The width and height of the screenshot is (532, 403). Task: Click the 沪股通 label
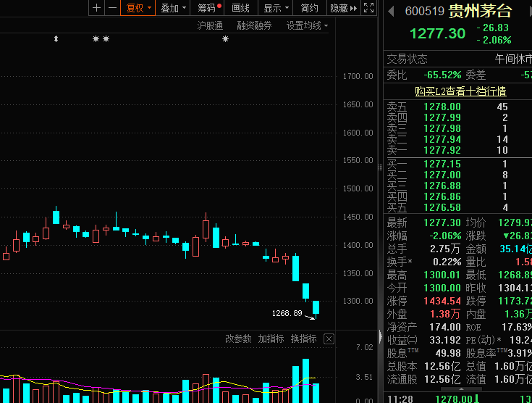[x=210, y=25]
